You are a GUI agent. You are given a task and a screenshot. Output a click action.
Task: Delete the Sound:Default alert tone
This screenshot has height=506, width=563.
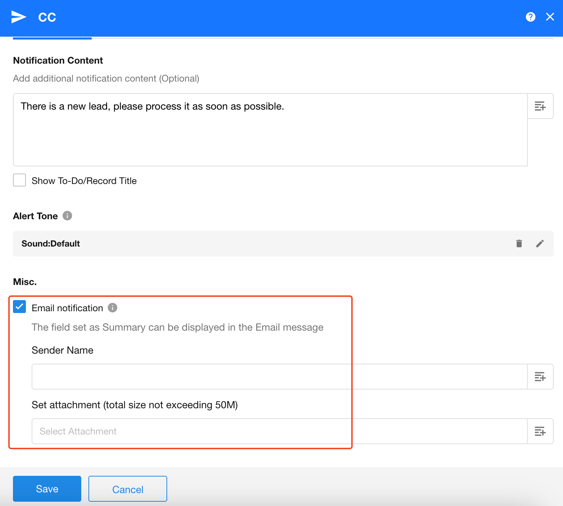coord(519,244)
